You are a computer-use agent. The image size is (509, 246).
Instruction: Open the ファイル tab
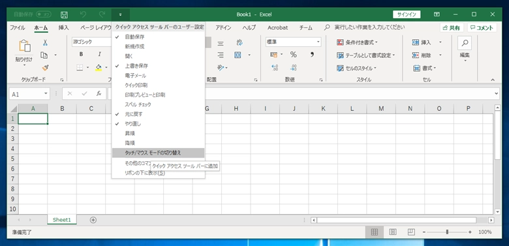[x=17, y=27]
